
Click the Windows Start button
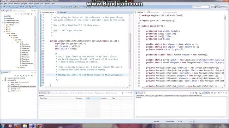click(3, 126)
